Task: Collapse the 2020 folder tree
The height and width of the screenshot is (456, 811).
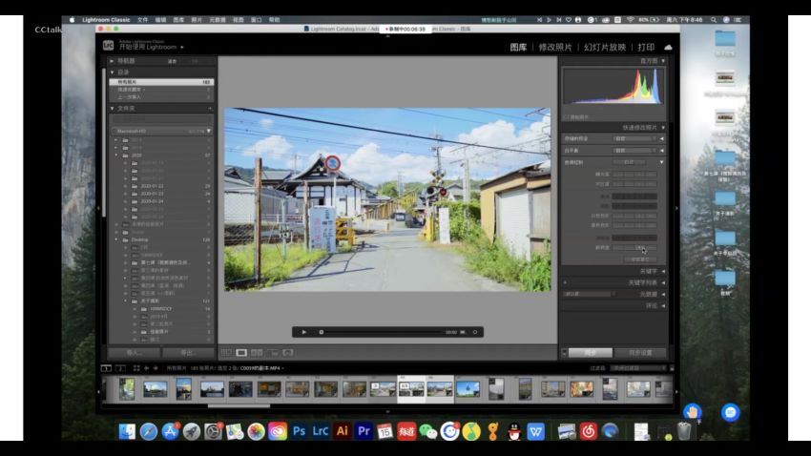Action: (x=115, y=155)
